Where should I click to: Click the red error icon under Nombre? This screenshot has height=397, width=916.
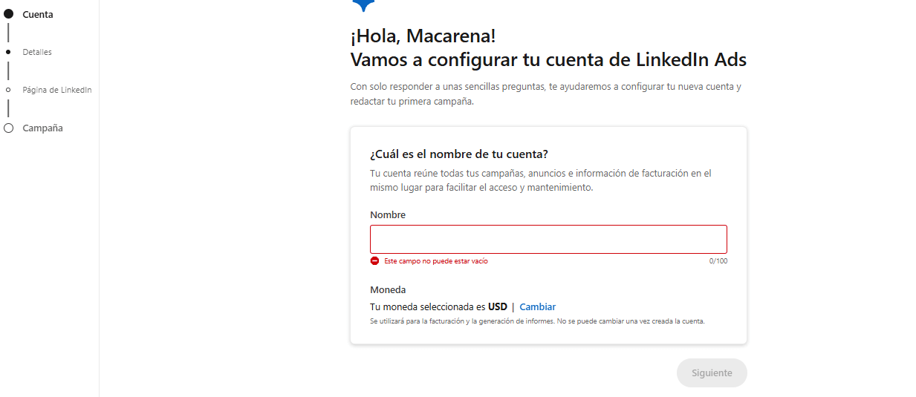click(374, 261)
